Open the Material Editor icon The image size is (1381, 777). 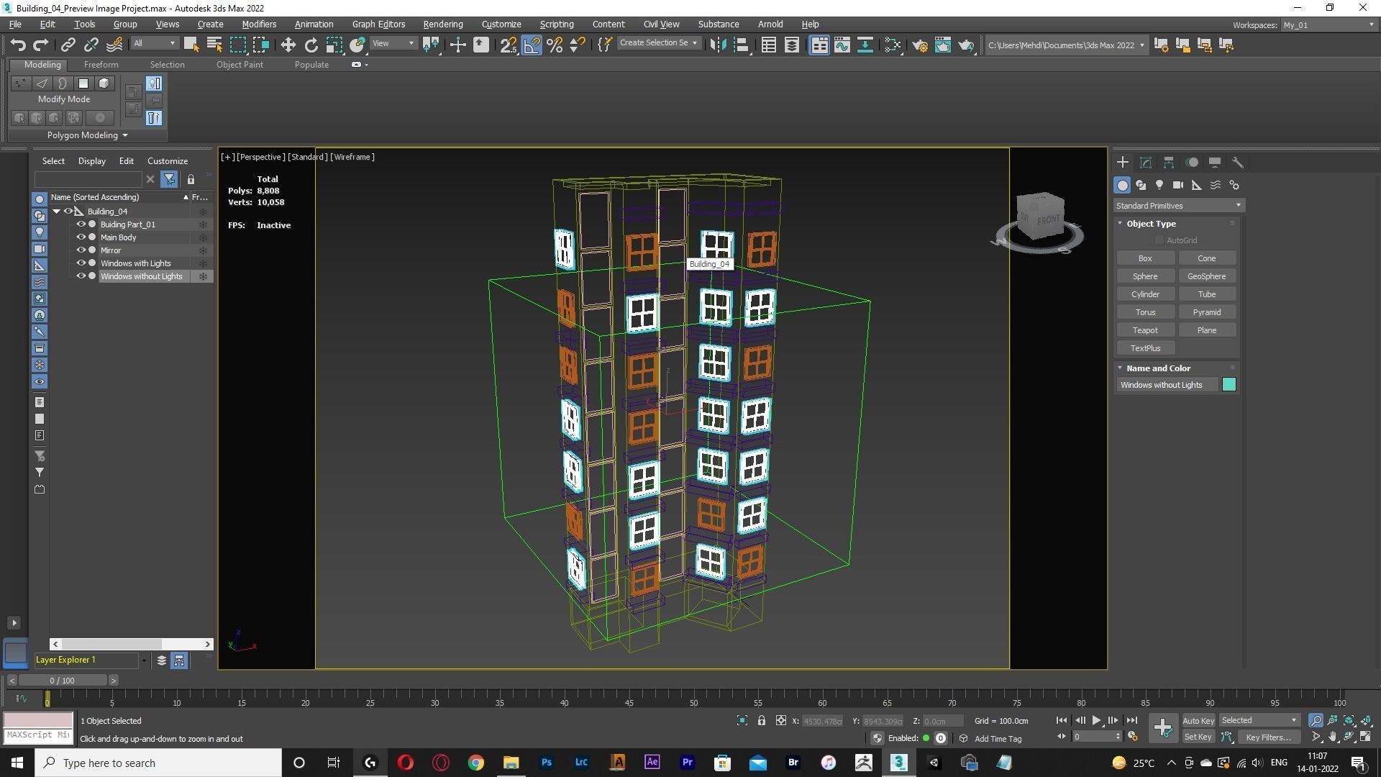(893, 45)
